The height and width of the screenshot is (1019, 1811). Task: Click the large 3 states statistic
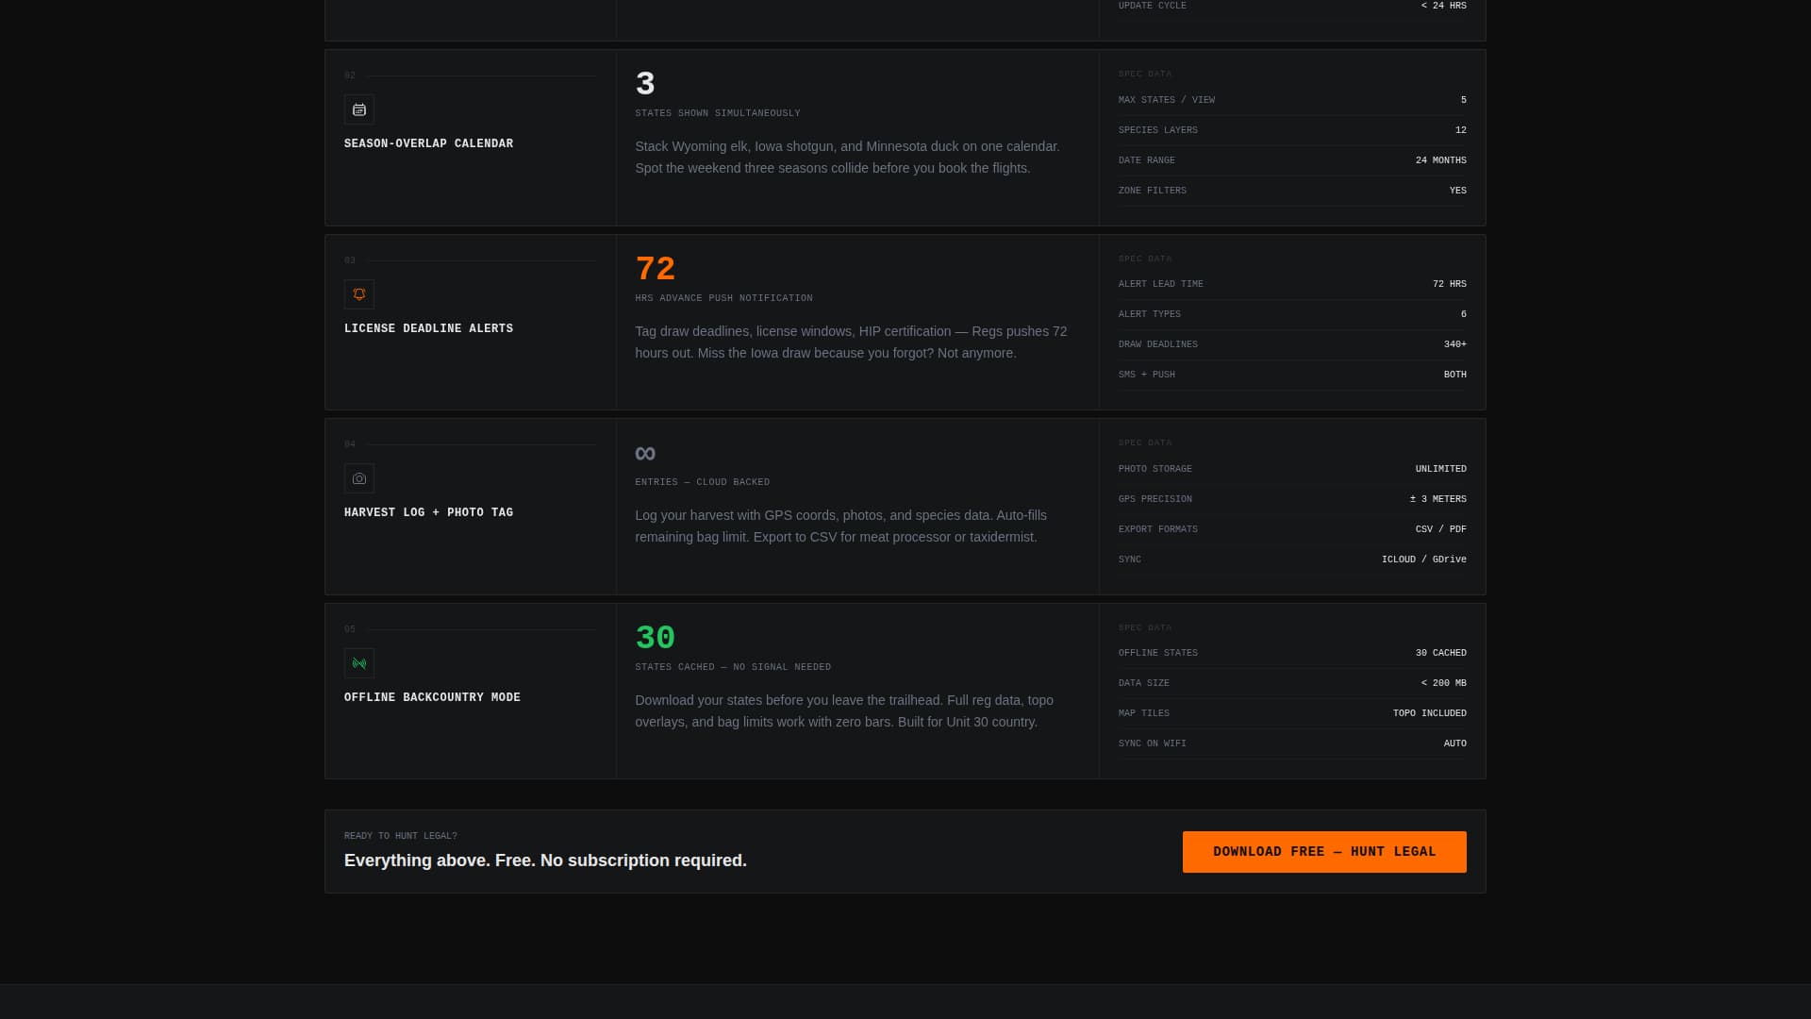(644, 84)
